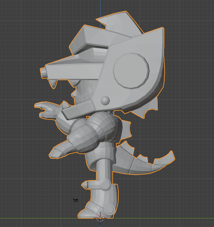Select the small black camera object
214x227 pixels.
point(76,200)
